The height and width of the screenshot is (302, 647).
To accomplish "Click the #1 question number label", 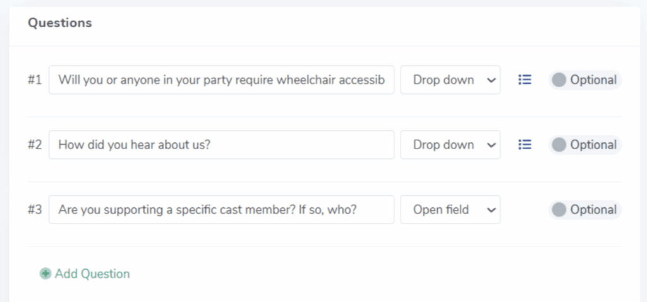I will pos(35,80).
